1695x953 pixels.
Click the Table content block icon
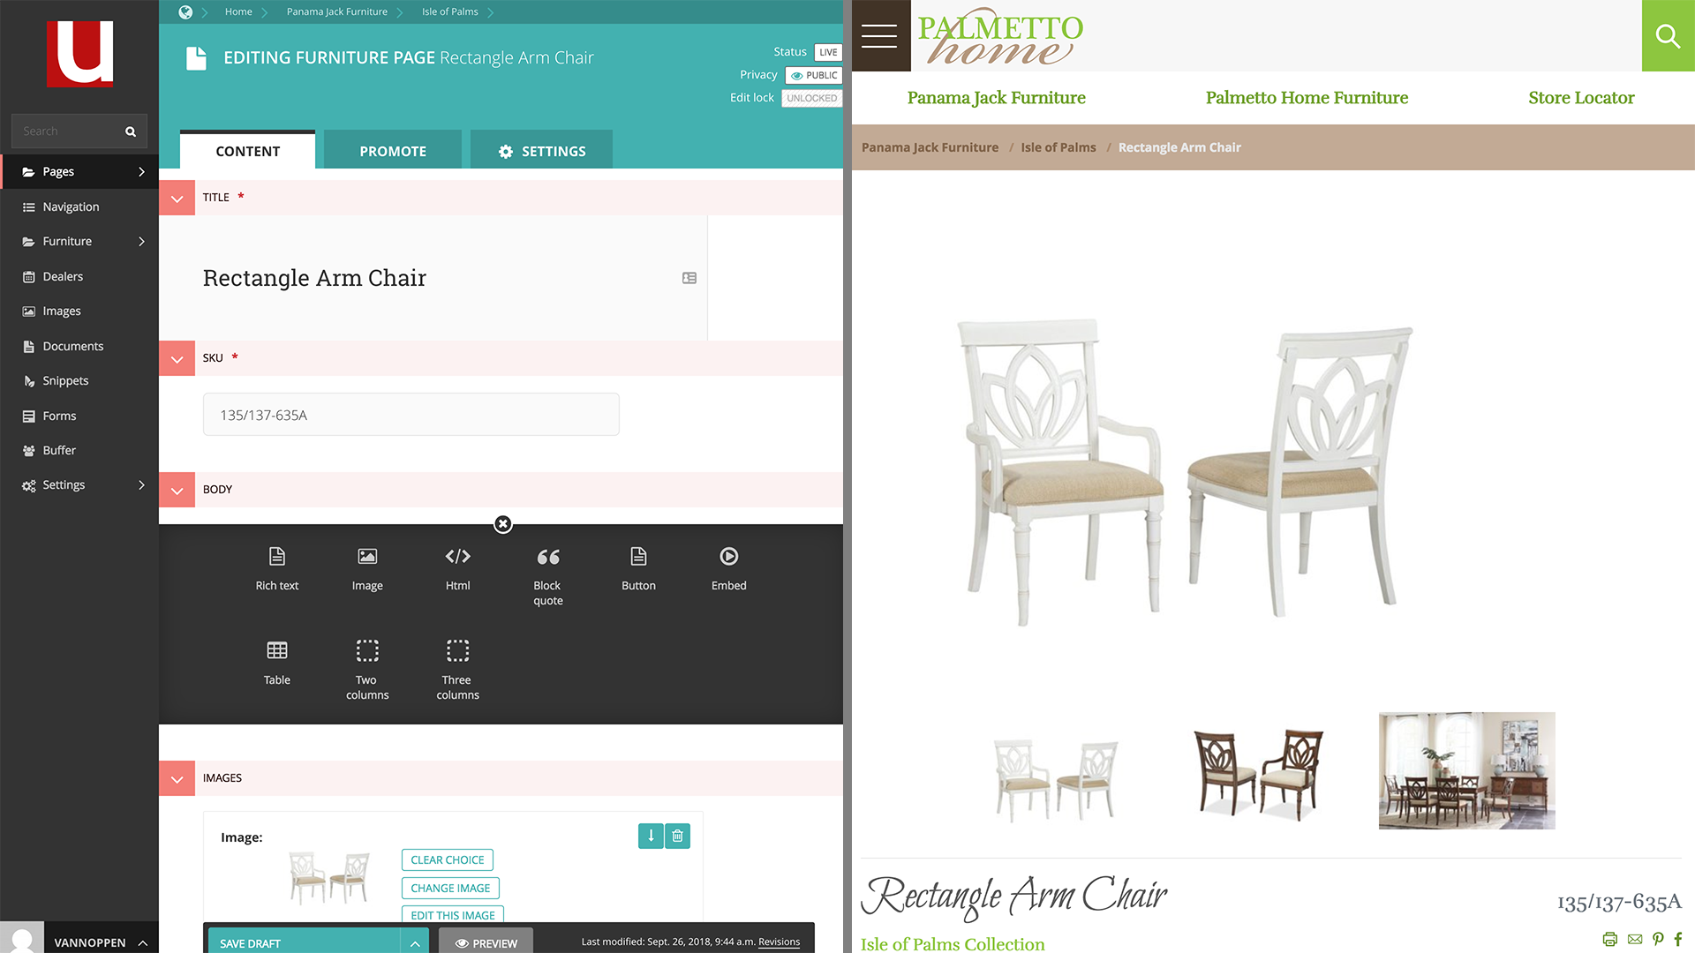[277, 650]
